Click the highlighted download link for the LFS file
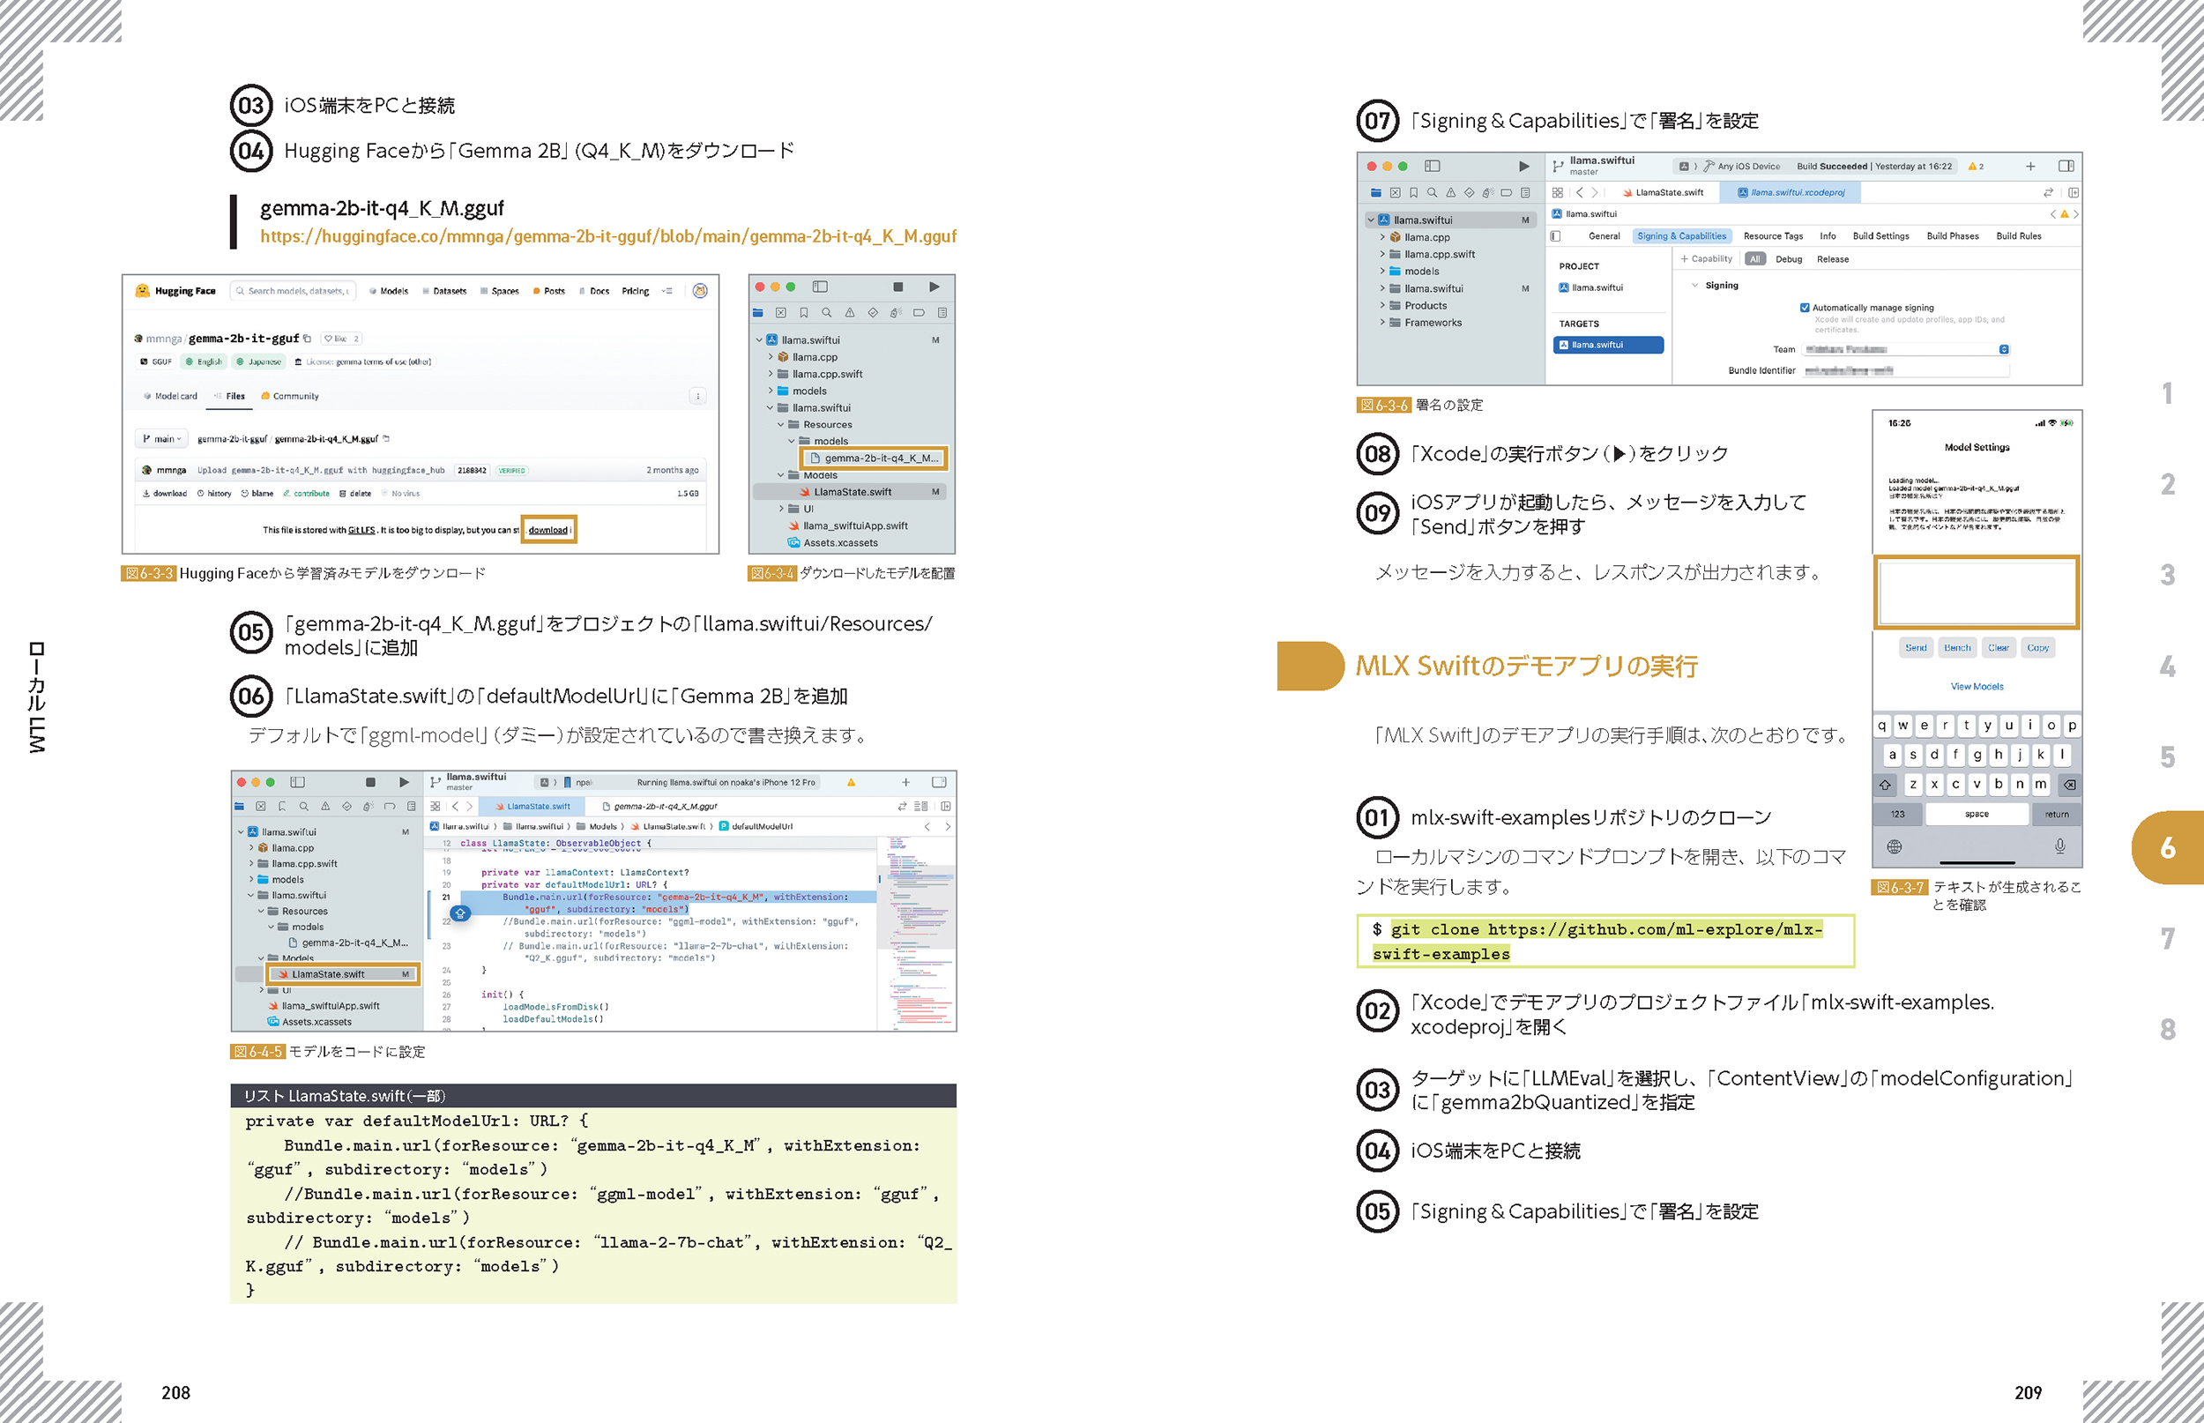The image size is (2204, 1423). click(x=547, y=530)
